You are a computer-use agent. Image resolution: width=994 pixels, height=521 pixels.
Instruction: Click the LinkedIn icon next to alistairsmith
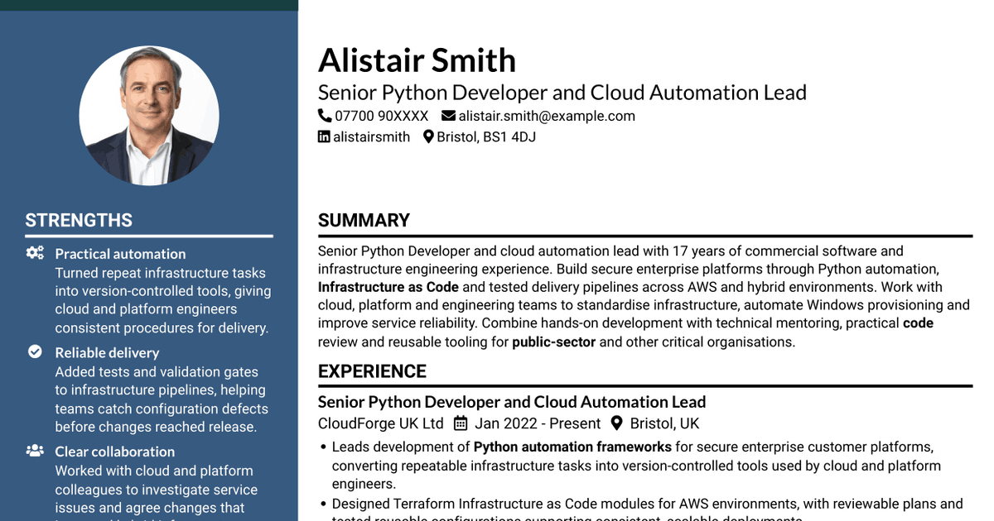pyautogui.click(x=324, y=136)
